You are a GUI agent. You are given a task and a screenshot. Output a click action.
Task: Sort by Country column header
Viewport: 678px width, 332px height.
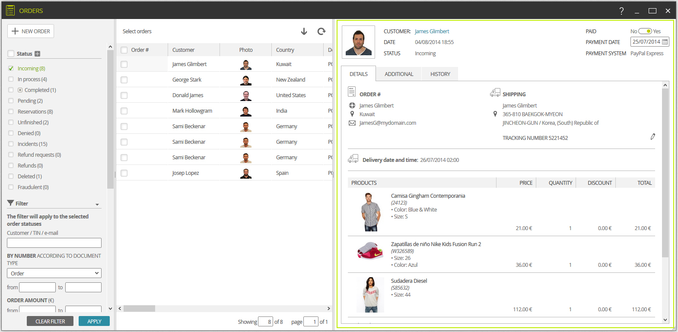297,50
